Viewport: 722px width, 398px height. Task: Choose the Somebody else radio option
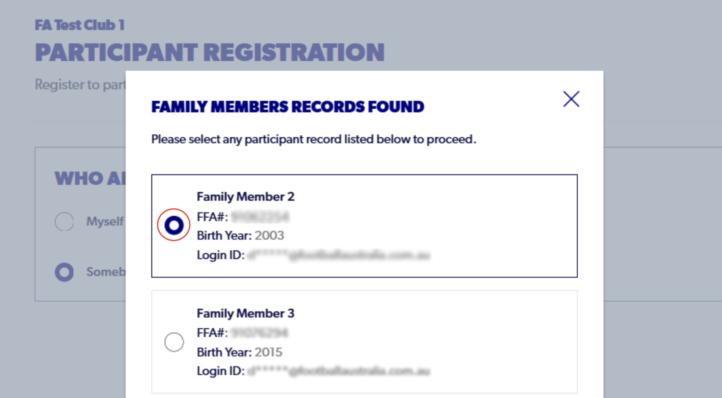pyautogui.click(x=64, y=272)
